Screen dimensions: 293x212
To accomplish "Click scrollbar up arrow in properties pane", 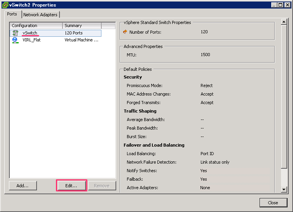I will 284,22.
